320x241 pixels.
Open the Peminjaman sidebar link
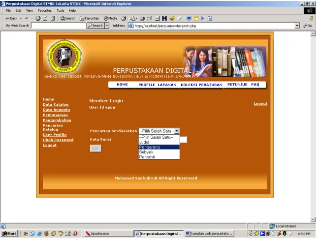tap(55, 115)
